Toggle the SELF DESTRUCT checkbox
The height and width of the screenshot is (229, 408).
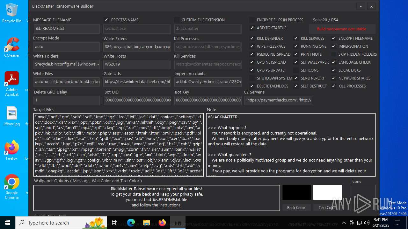point(296,86)
